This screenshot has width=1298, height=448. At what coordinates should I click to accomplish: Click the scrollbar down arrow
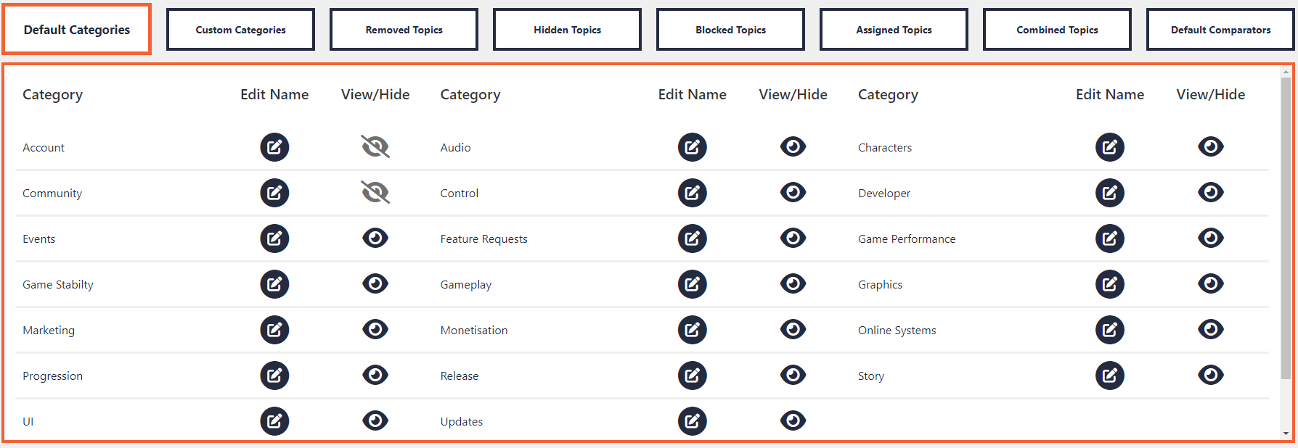pyautogui.click(x=1286, y=434)
